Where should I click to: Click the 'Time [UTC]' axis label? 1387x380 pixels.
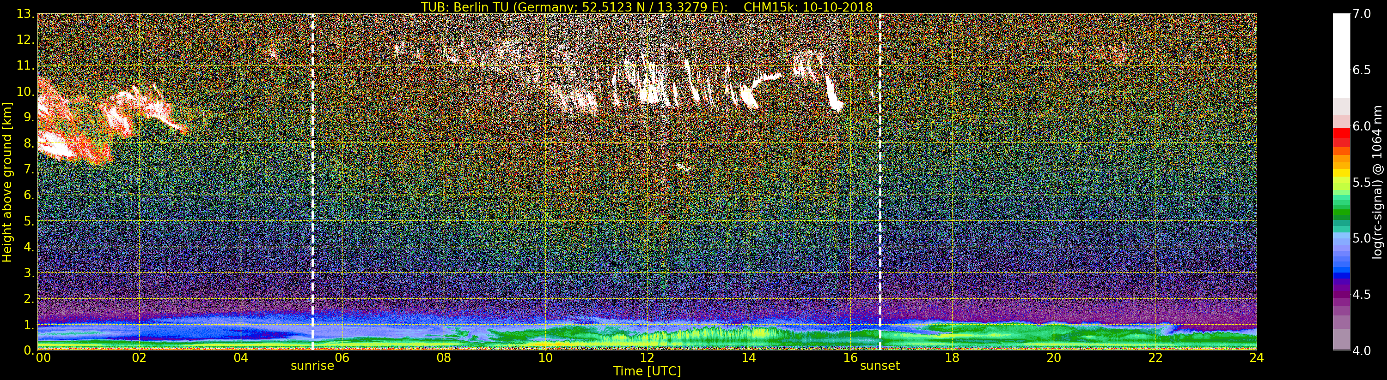click(x=647, y=371)
